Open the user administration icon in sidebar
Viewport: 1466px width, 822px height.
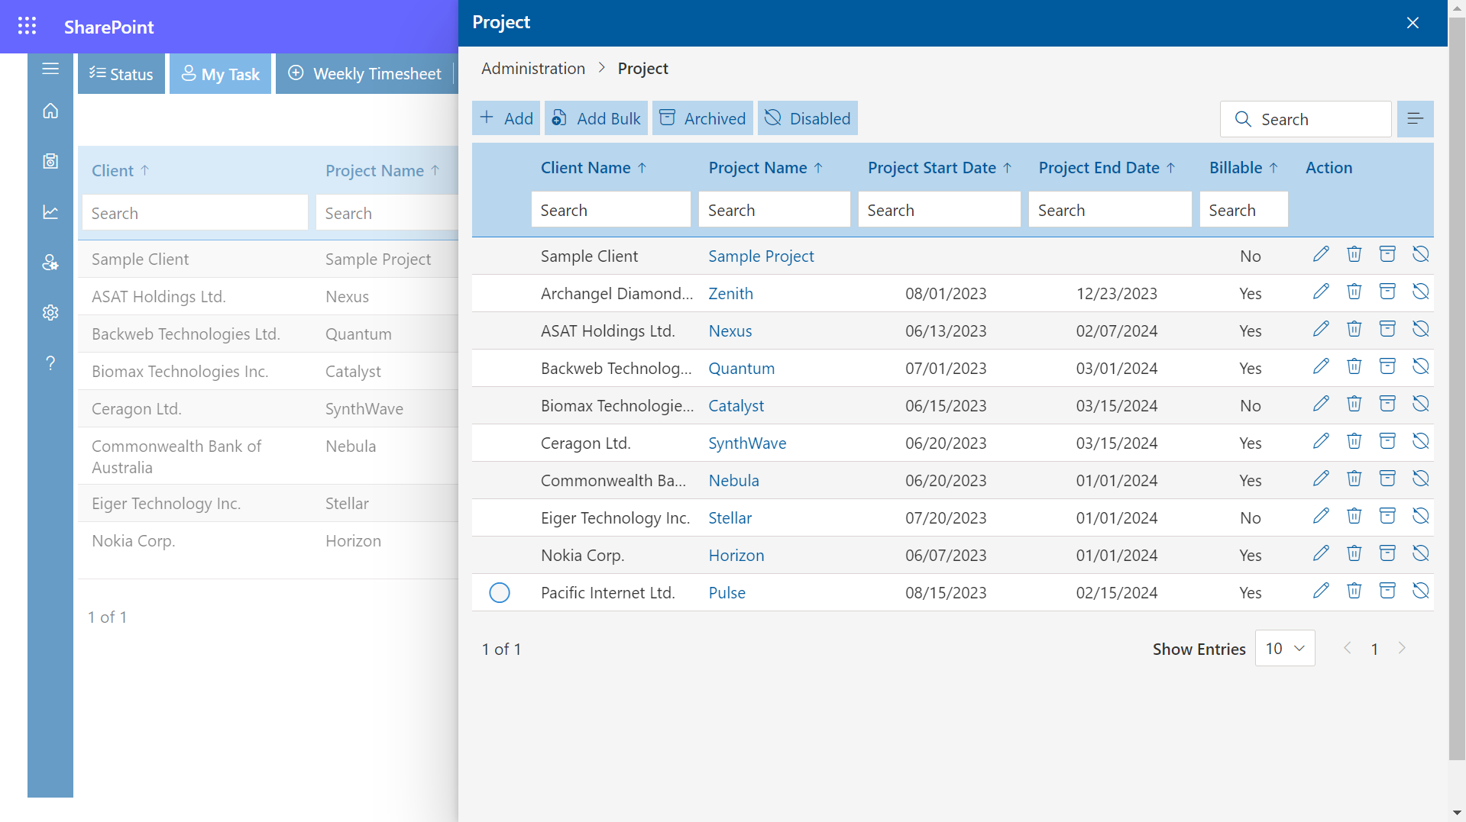coord(50,262)
